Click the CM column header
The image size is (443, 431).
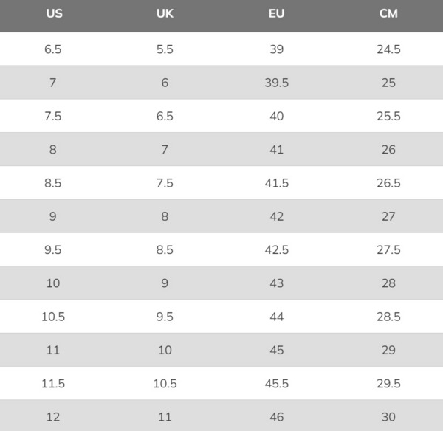pos(388,14)
